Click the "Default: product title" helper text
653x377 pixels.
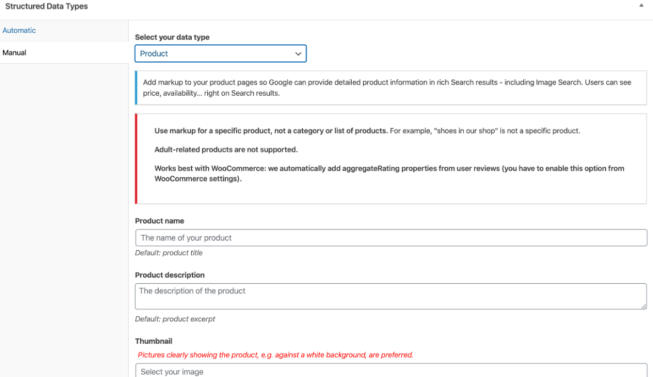pos(170,253)
